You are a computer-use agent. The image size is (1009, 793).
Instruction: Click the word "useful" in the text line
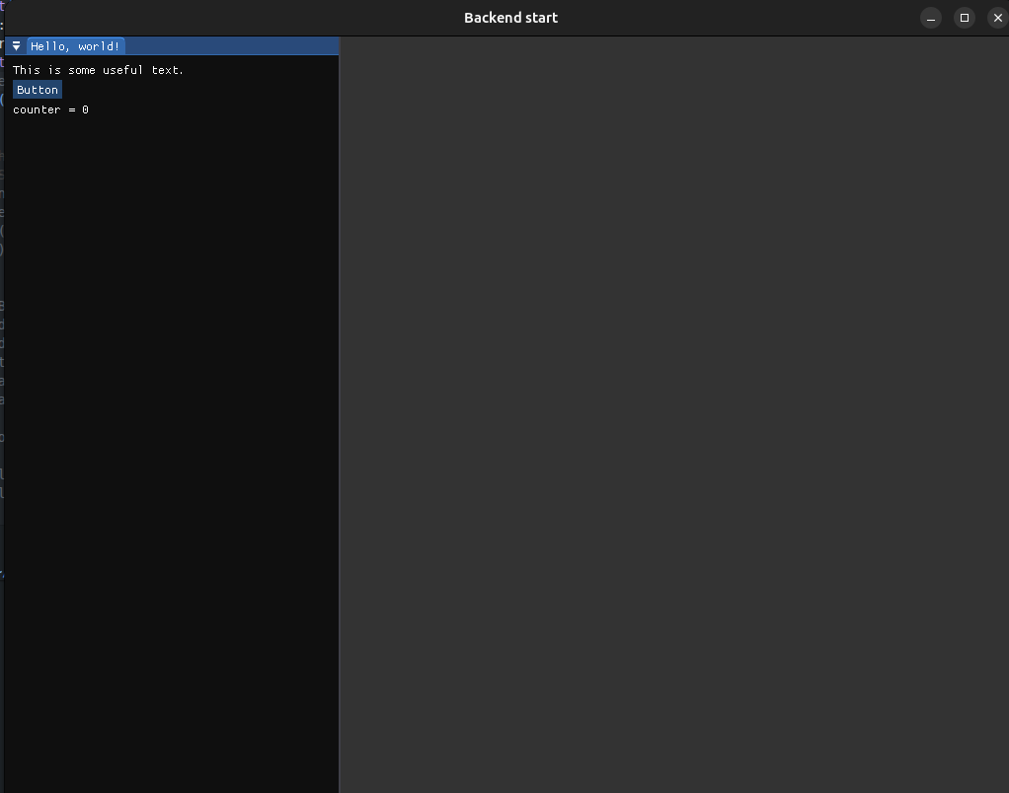[x=122, y=70]
